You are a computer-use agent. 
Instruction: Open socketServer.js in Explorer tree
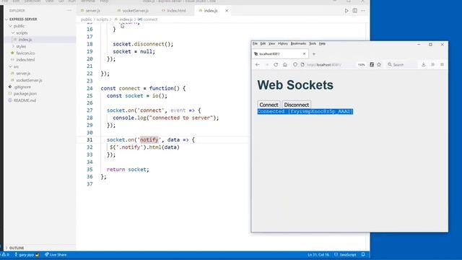click(x=29, y=80)
